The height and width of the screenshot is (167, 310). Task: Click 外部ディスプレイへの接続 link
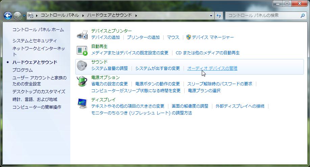click(x=240, y=106)
